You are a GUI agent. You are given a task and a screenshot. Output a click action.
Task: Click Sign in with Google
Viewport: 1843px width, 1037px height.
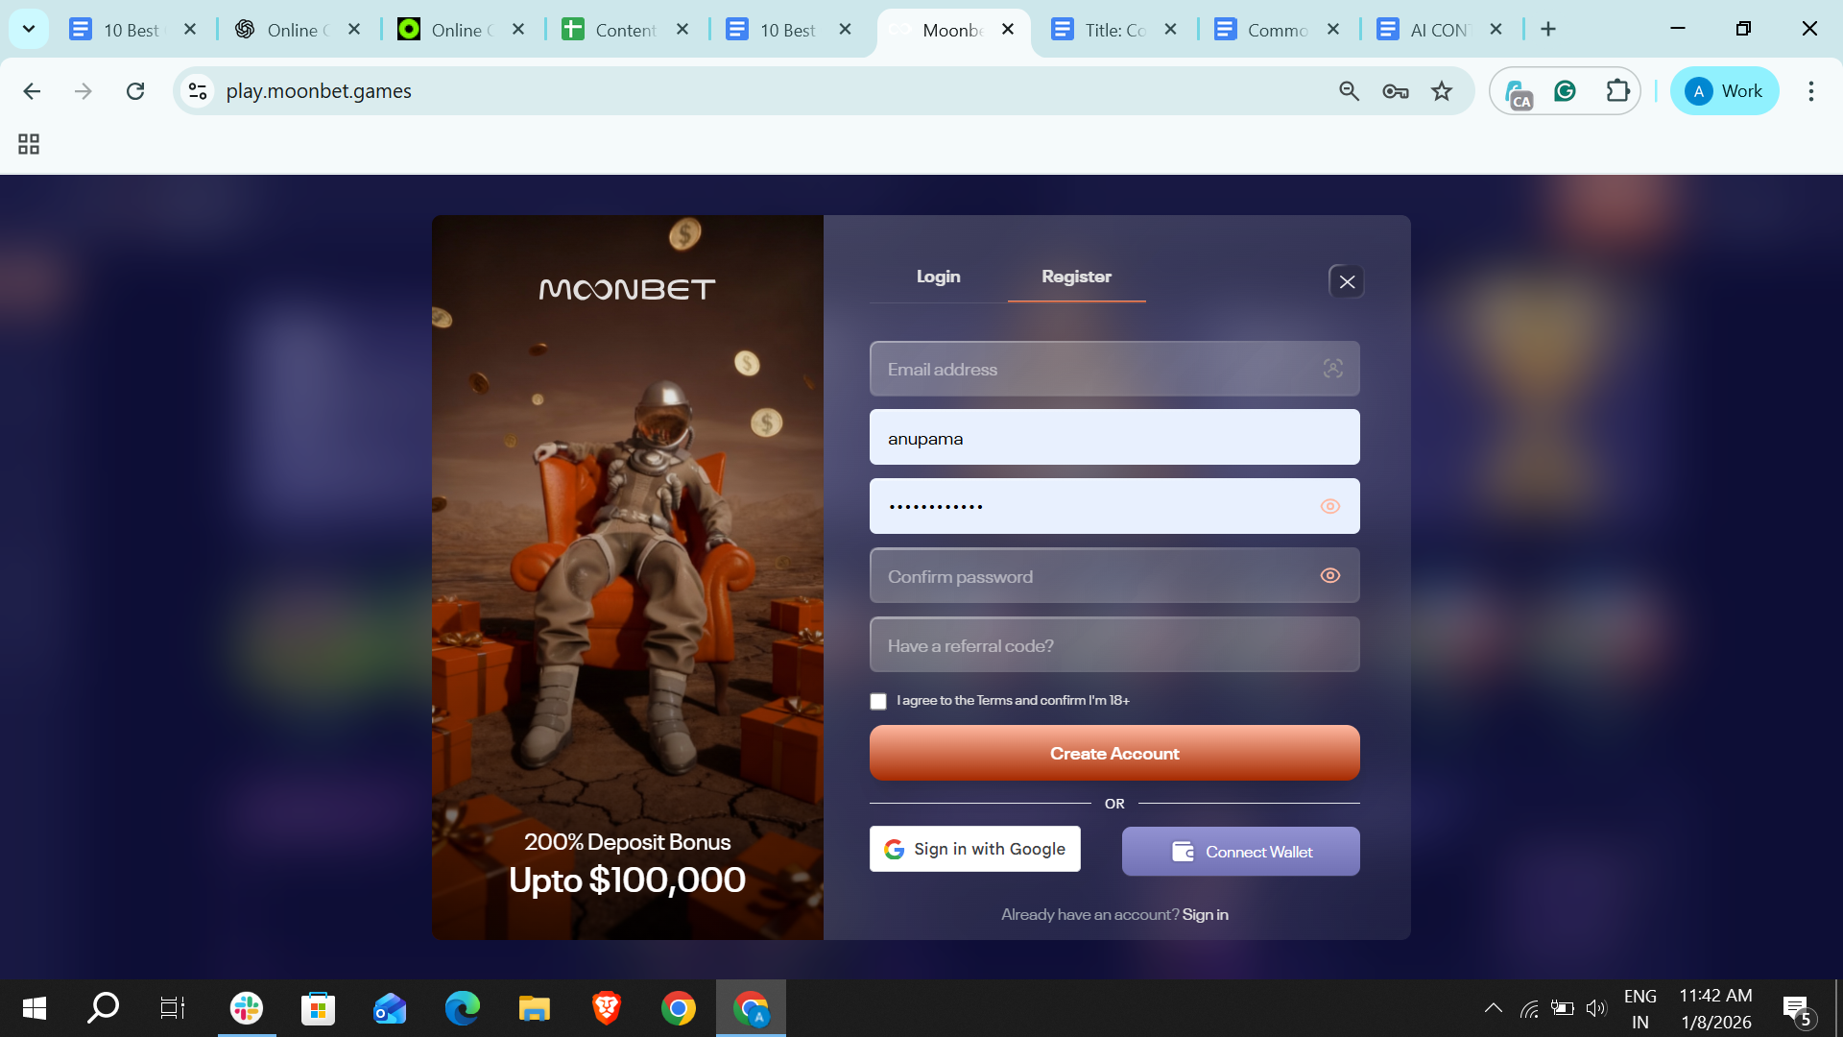click(974, 849)
